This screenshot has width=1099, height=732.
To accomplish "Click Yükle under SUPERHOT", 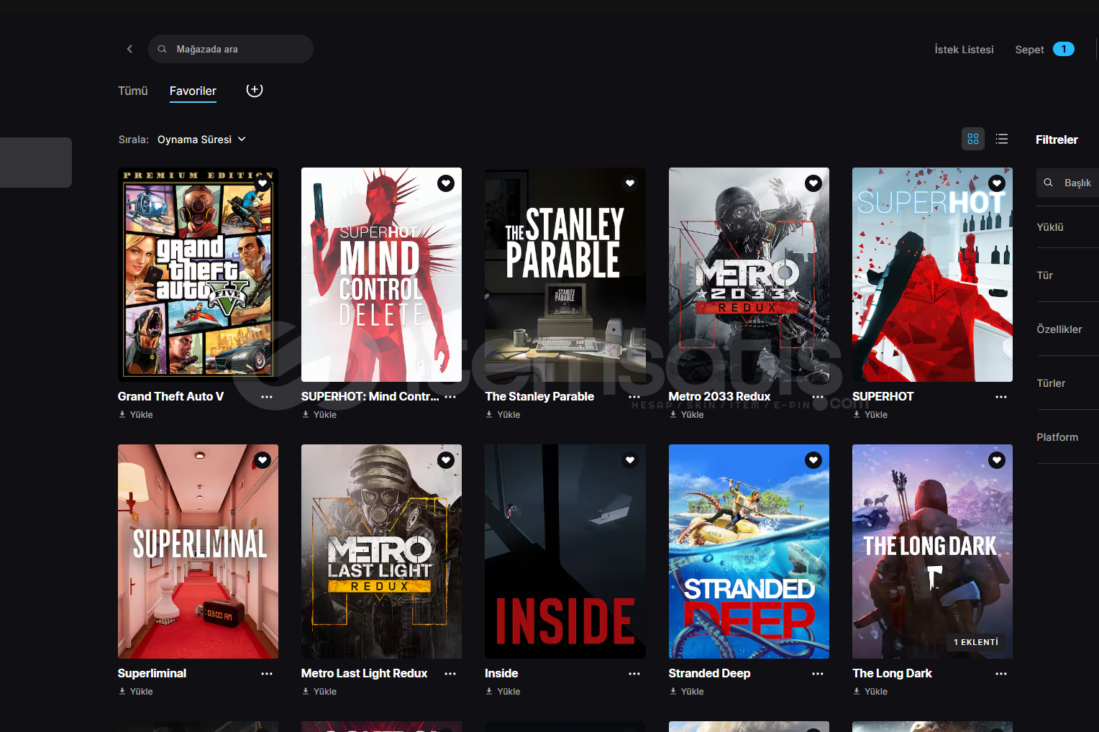I will point(870,415).
